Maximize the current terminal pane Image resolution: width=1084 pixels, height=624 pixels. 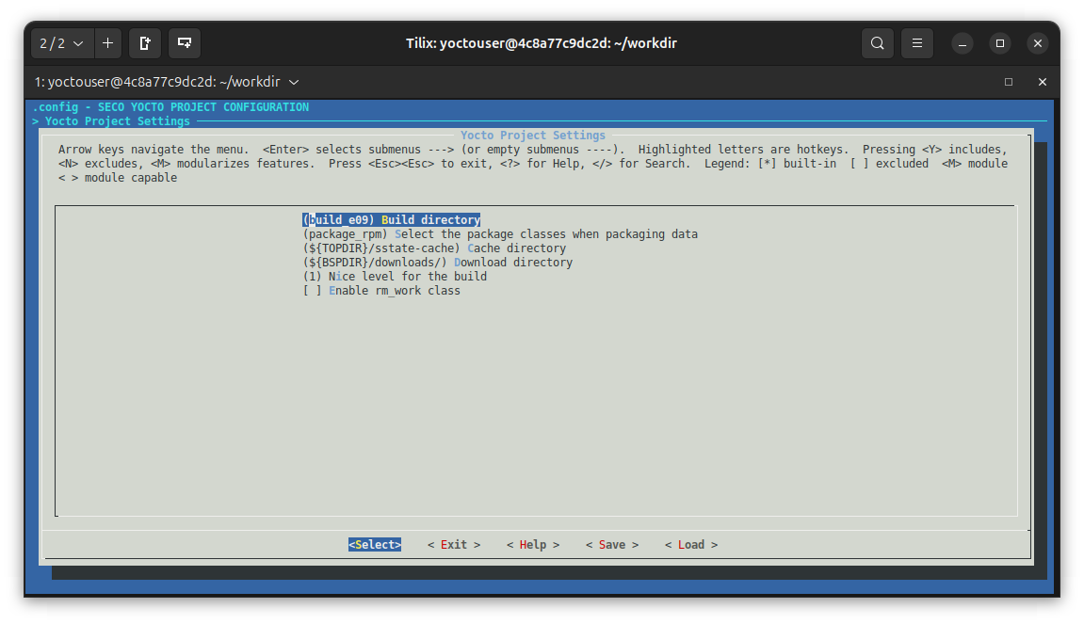click(1008, 82)
